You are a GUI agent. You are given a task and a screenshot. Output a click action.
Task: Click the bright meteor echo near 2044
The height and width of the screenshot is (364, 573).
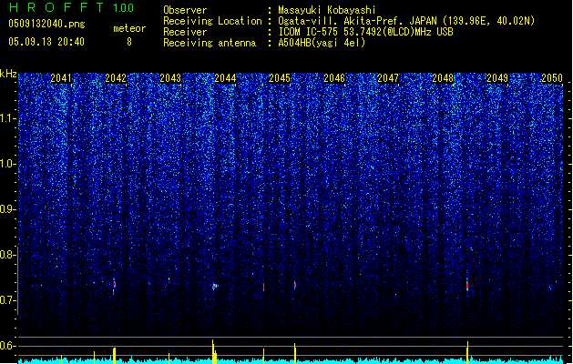click(x=215, y=286)
